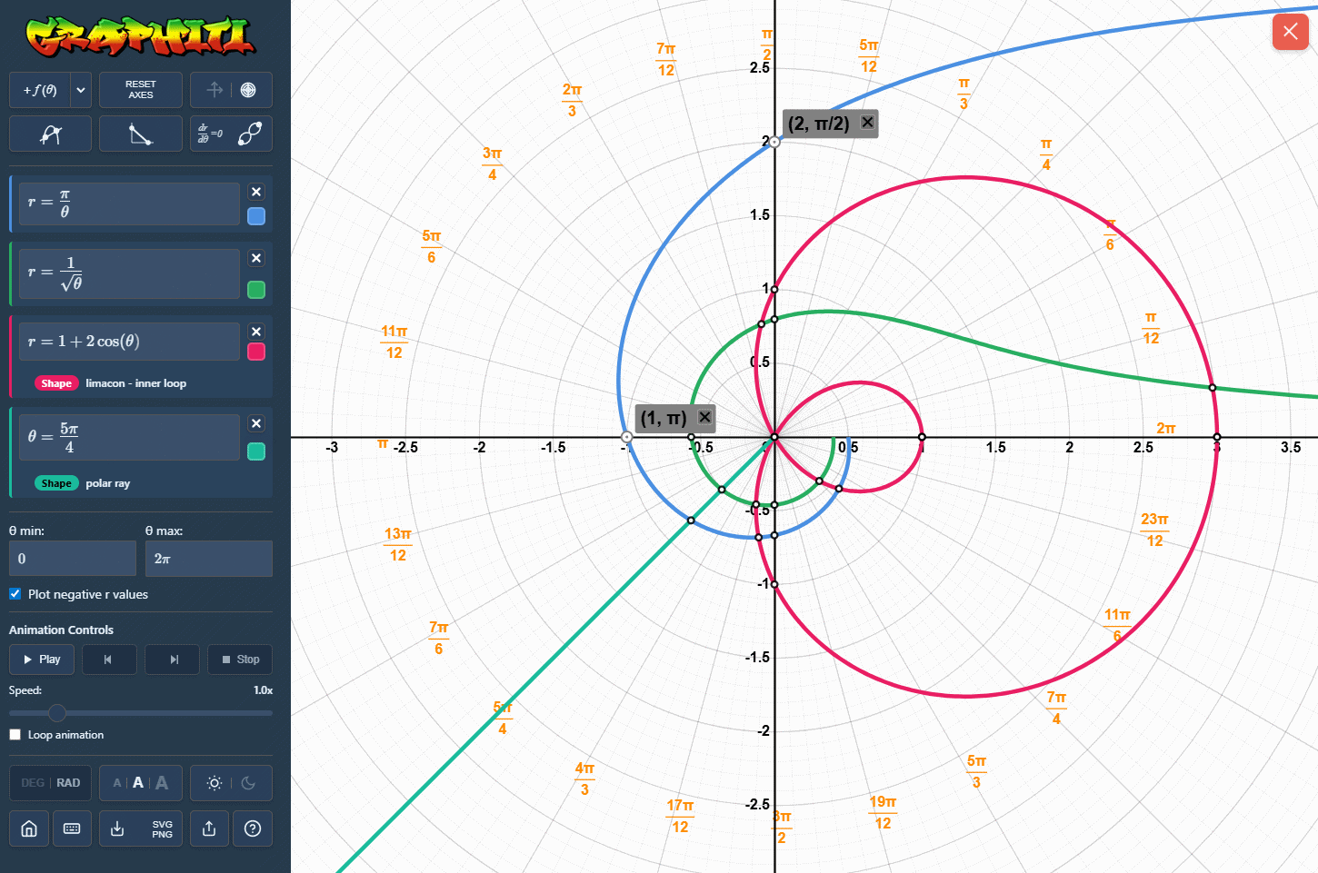
Task: Step animation backward
Action: pos(109,660)
